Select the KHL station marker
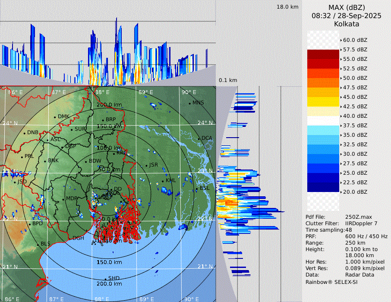This screenshot has width=391, height=302. click(x=163, y=181)
